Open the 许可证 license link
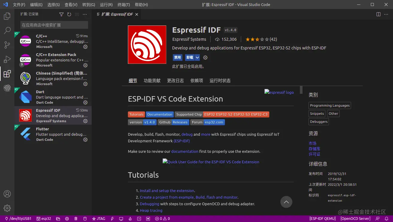The height and width of the screenshot is (222, 393). pos(315,154)
